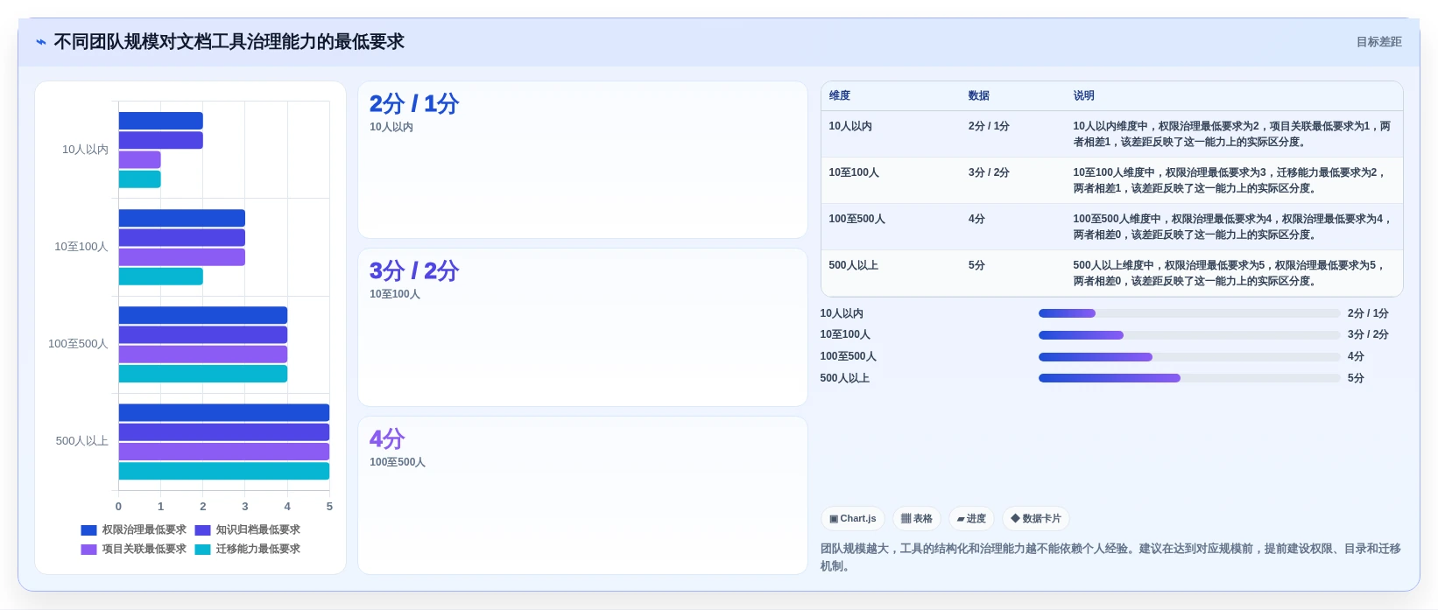Click the 数据 column header
The height and width of the screenshot is (610, 1438).
[979, 96]
